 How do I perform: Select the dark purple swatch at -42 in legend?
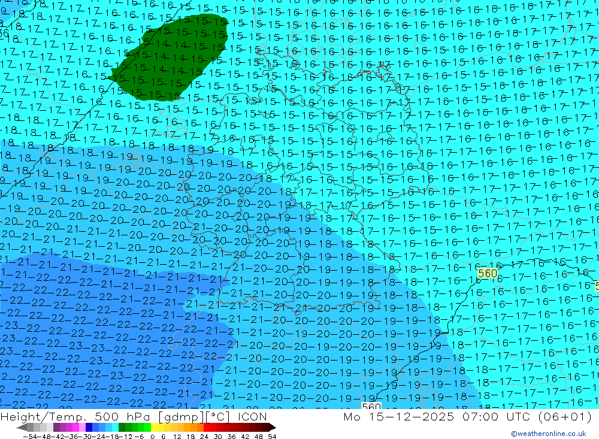tap(56, 427)
